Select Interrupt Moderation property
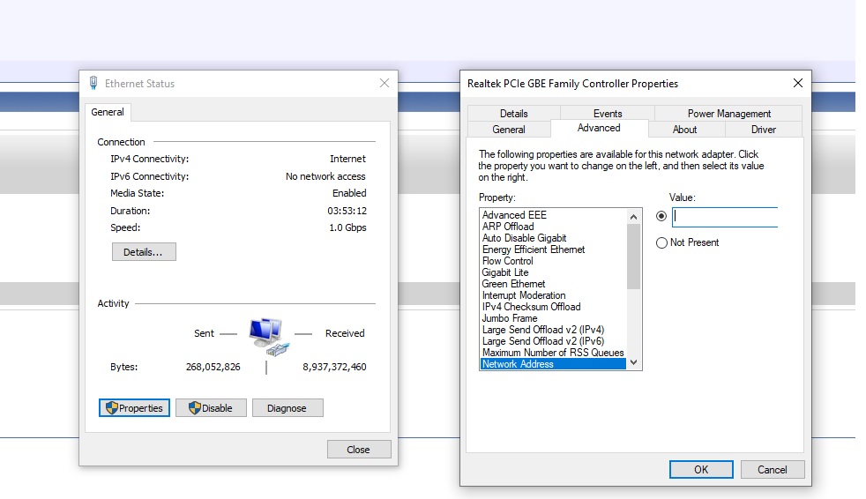 554,295
